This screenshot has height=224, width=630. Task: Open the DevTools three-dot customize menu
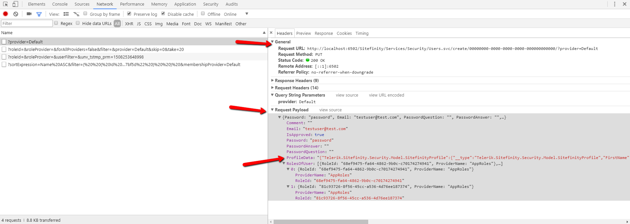615,4
